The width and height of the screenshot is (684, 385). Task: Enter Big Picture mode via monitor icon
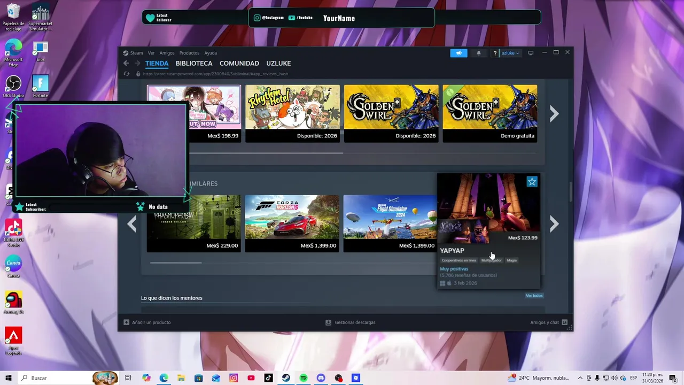[x=531, y=53]
